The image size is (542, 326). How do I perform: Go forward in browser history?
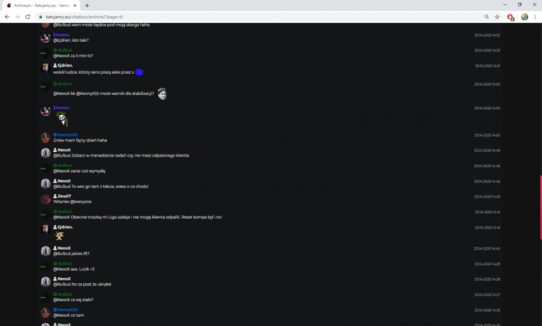(17, 17)
